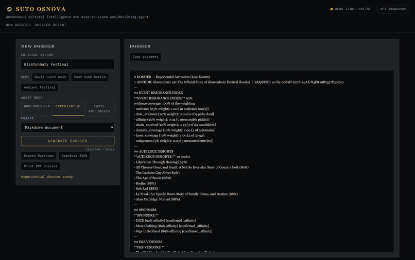Go to the DOSSIER OUTPUT nav link
415x260 pixels.
coord(50,25)
